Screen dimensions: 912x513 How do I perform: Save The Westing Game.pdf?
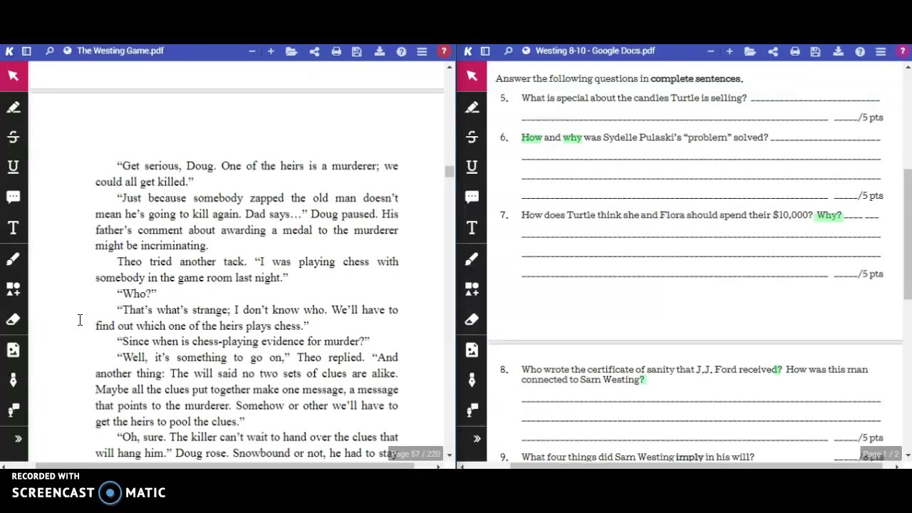357,51
